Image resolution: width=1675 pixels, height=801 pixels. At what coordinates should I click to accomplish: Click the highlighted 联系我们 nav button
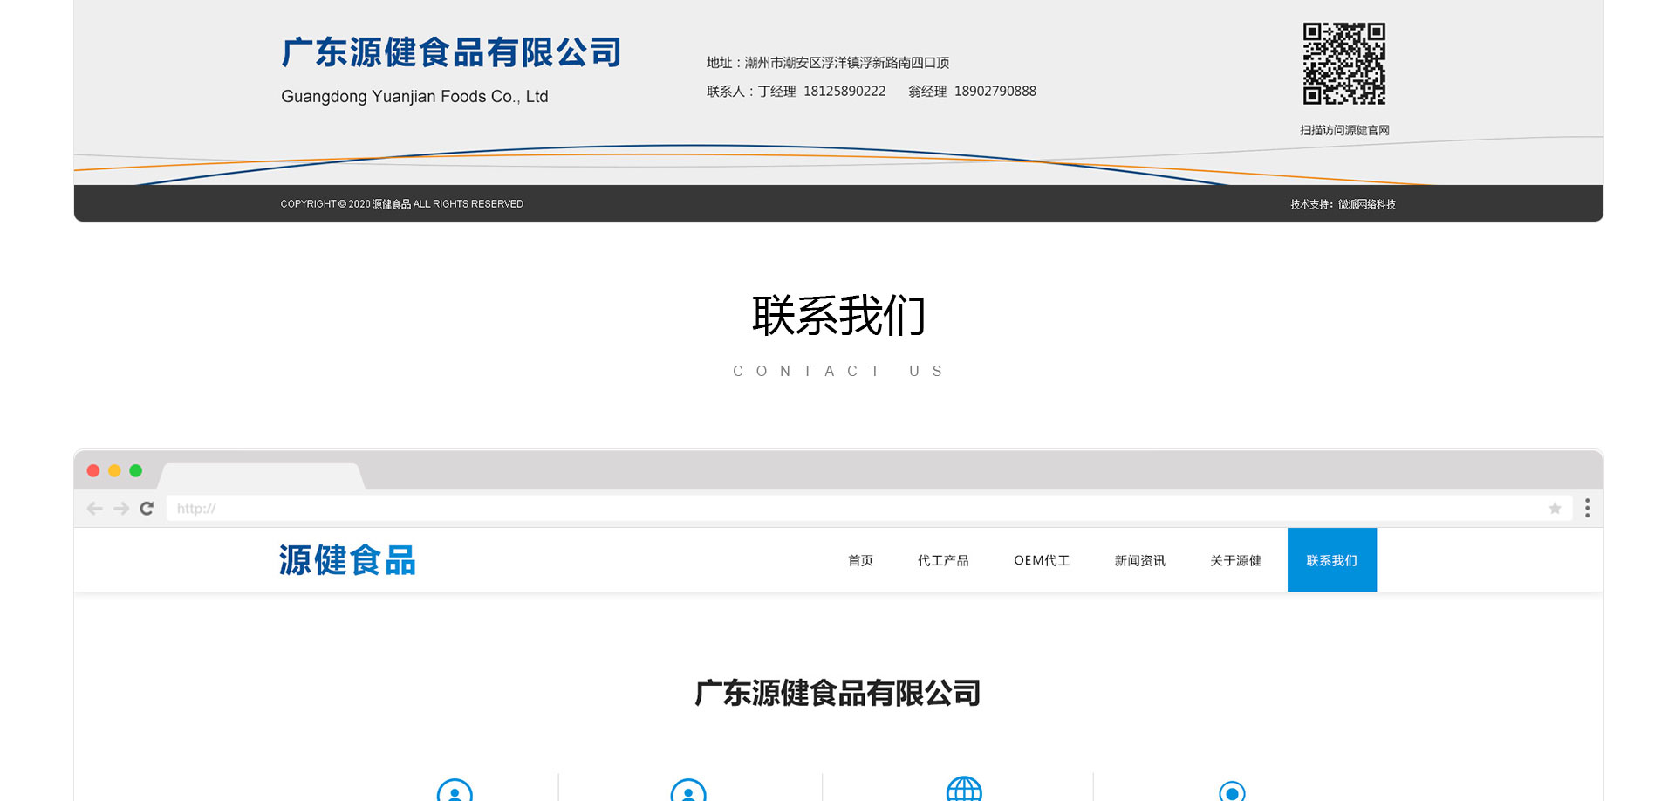(1331, 560)
